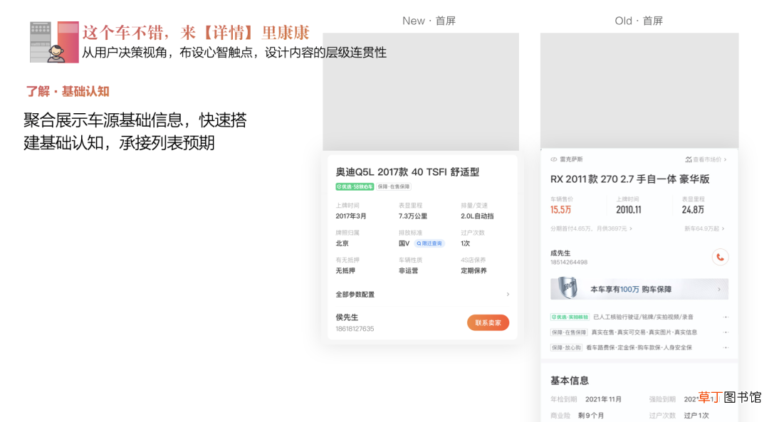Click the title 奥迪Q5L 2017款 40 TSFI 舒适型
The height and width of the screenshot is (422, 769).
click(x=407, y=172)
